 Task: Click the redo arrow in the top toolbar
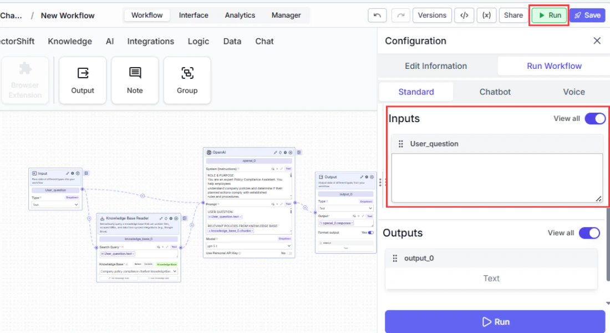[400, 16]
